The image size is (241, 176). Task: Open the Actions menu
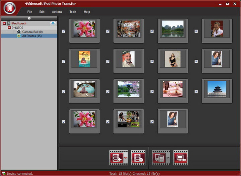(x=57, y=12)
